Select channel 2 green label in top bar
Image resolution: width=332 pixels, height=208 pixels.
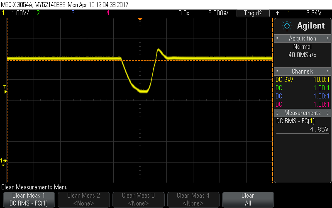[x=38, y=13]
